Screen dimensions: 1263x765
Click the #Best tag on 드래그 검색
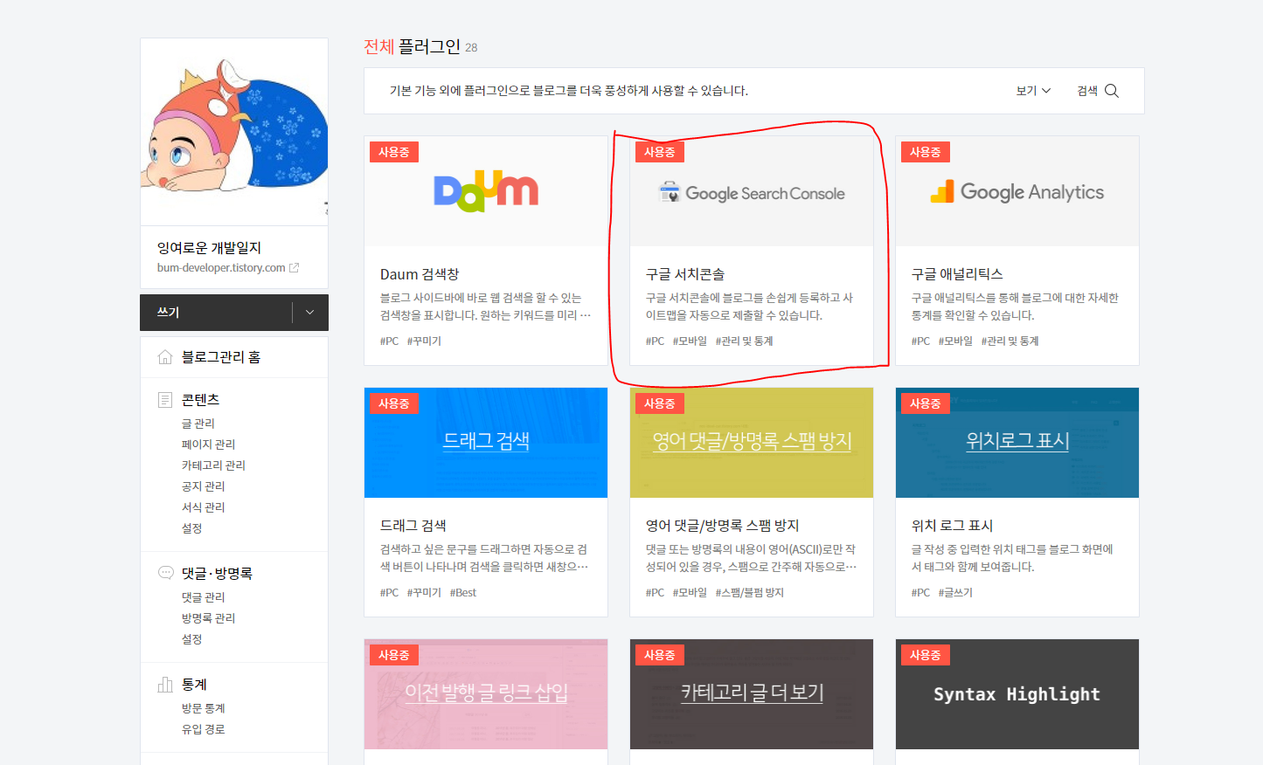[463, 593]
